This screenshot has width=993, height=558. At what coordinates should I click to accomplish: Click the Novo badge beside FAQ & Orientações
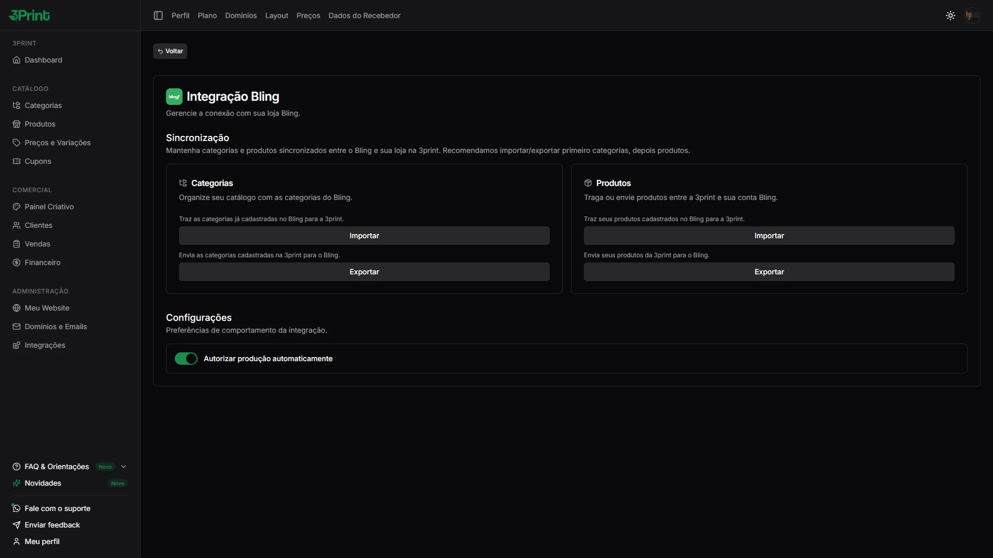click(105, 467)
